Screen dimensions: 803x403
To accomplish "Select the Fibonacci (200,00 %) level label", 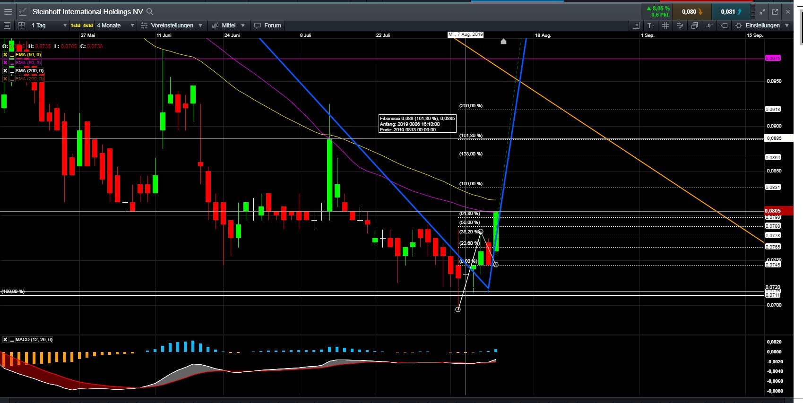I will 471,106.
